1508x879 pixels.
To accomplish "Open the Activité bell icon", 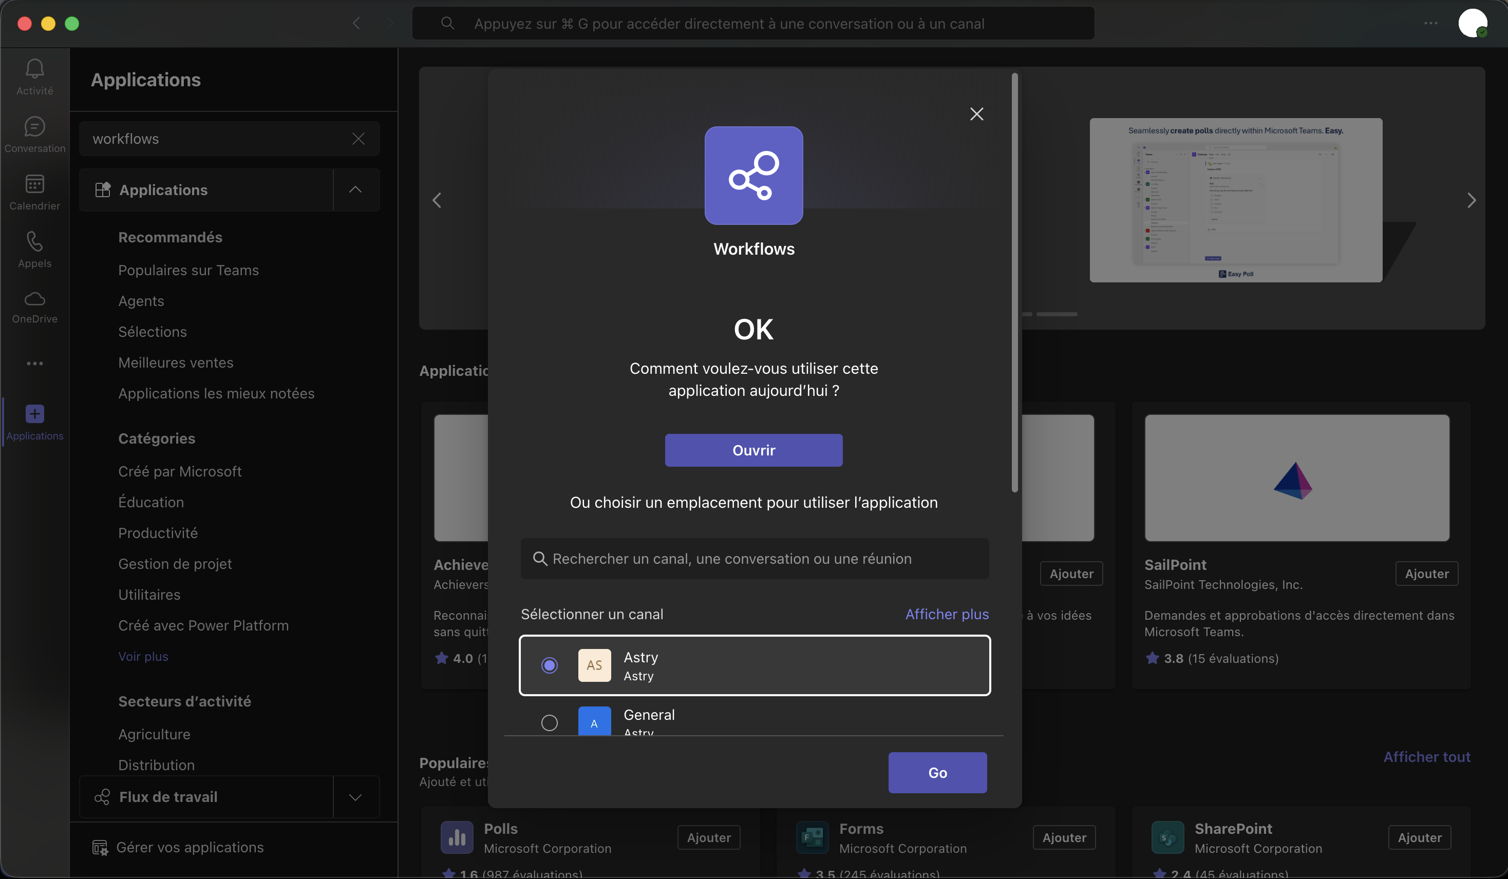I will point(35,69).
